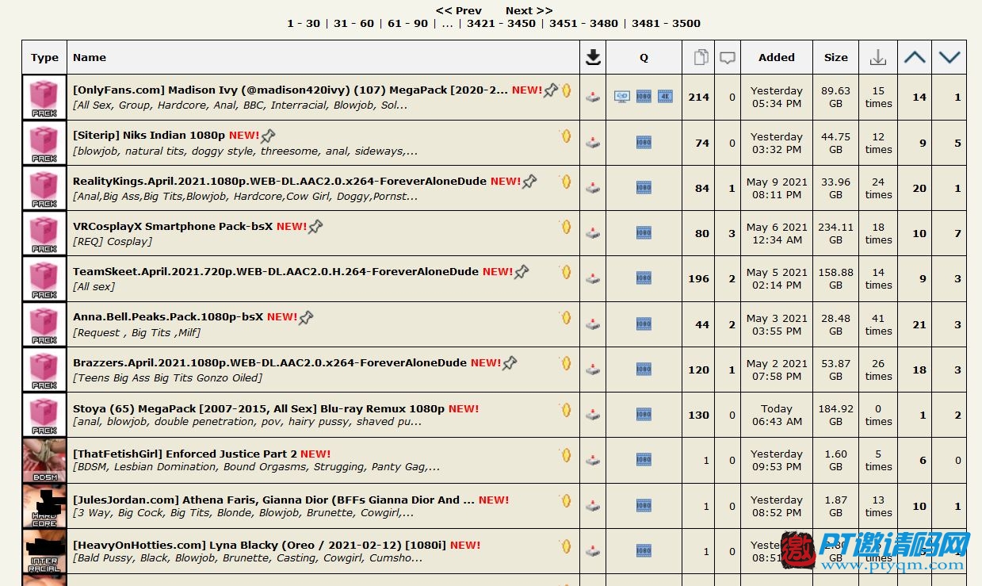Image resolution: width=982 pixels, height=586 pixels.
Task: Click the pink Pack category icon on Madison Ivy row
Action: point(44,98)
